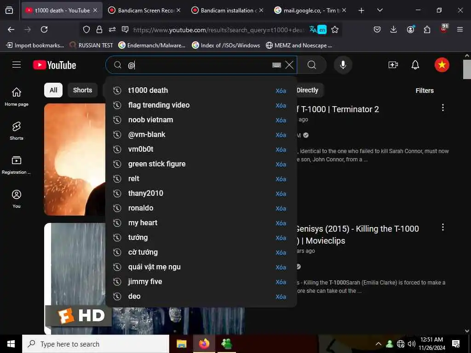List all tabs dropdown arrow
Screen dimensions: 471x353
click(379, 10)
